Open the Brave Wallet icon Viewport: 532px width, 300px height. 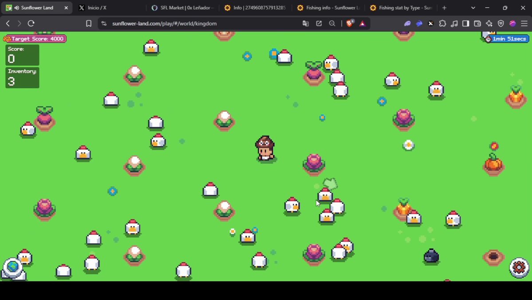(477, 24)
